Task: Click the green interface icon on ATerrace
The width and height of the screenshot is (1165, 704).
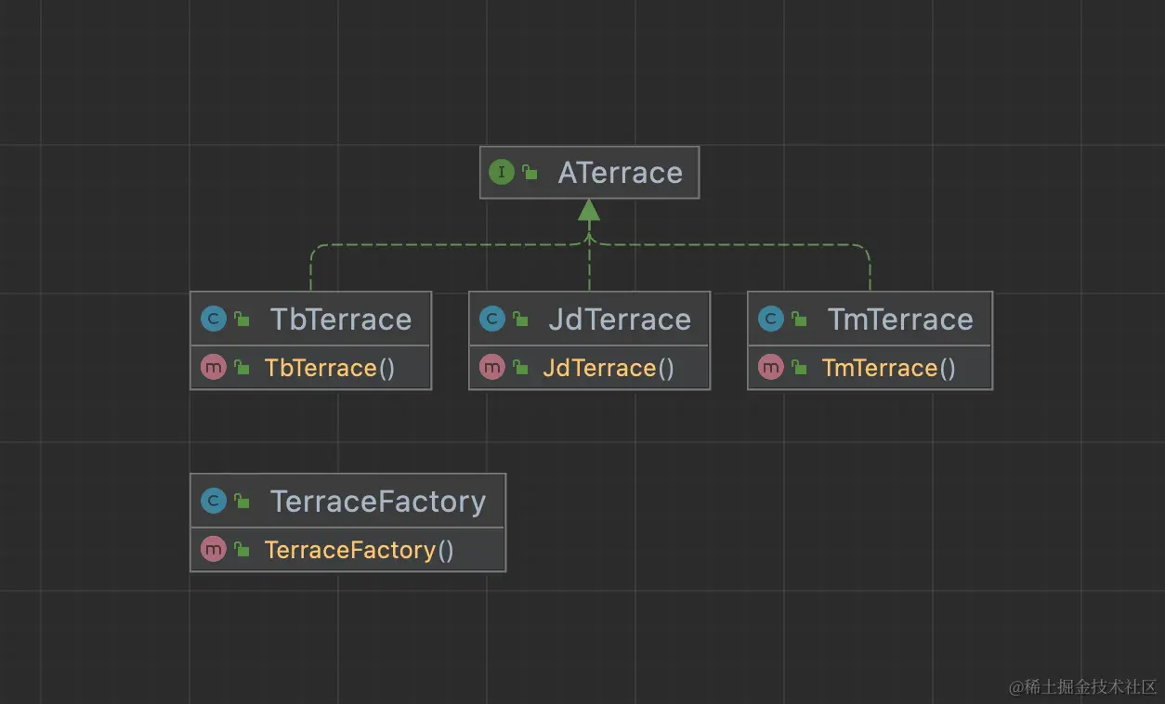Action: pyautogui.click(x=501, y=172)
